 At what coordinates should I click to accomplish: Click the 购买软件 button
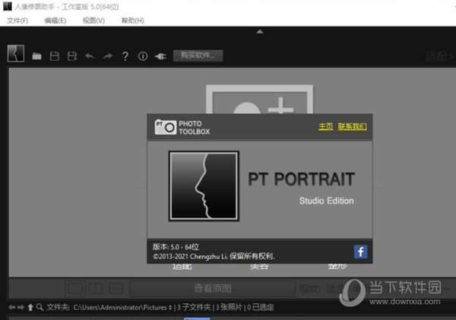pos(198,55)
